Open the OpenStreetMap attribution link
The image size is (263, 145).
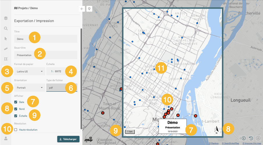click(x=230, y=143)
